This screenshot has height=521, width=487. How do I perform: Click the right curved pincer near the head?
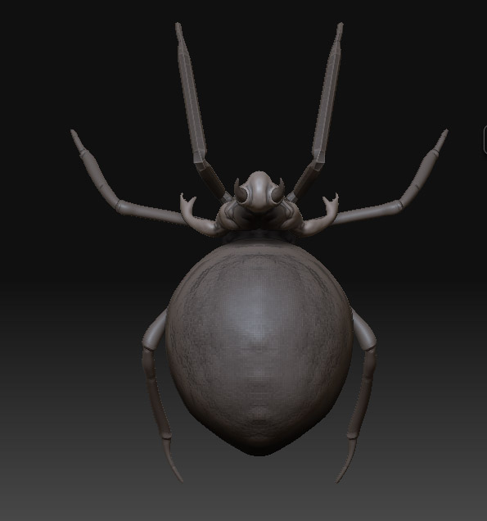[322, 215]
